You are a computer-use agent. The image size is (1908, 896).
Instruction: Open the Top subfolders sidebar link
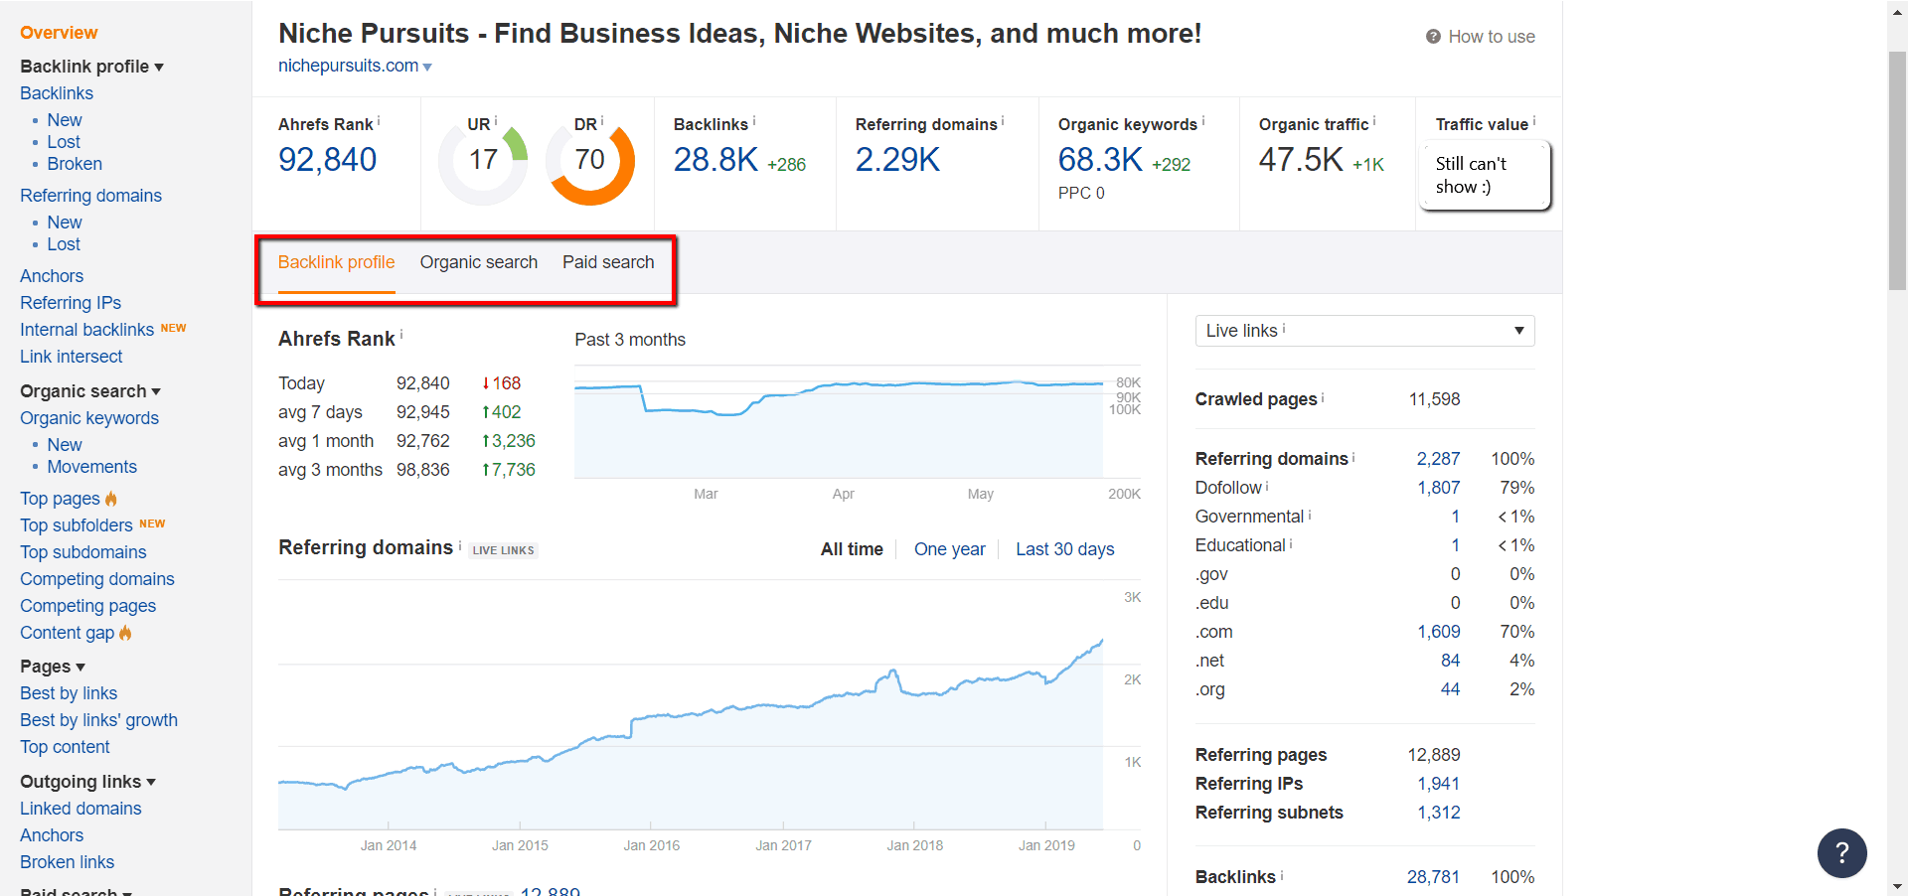pos(77,525)
